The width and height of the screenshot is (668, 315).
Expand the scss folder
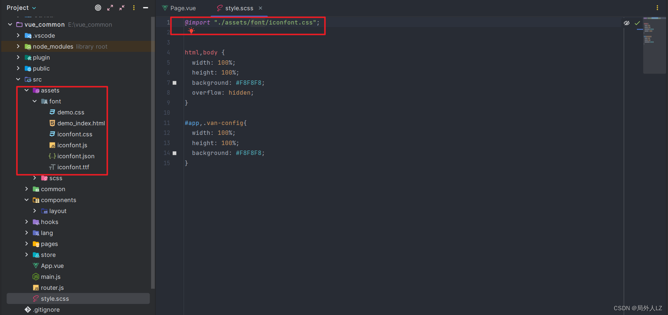35,178
